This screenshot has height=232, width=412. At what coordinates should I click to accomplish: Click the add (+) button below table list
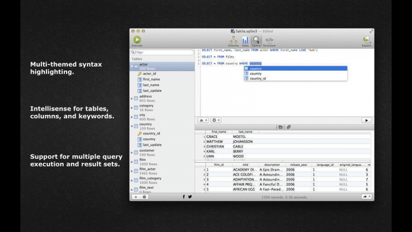coord(135,196)
